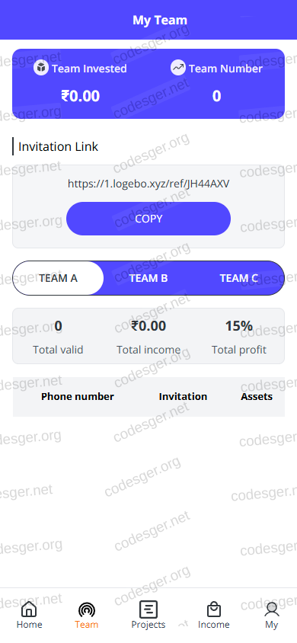Click the Phone number column header
This screenshot has width=297, height=643.
click(x=78, y=397)
